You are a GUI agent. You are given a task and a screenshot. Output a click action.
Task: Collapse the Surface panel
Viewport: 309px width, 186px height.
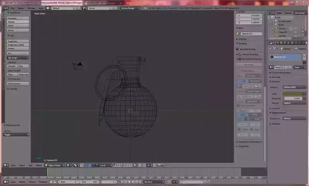click(275, 81)
